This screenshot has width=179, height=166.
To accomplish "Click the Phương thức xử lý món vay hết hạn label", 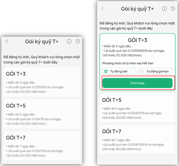I will (128, 63).
